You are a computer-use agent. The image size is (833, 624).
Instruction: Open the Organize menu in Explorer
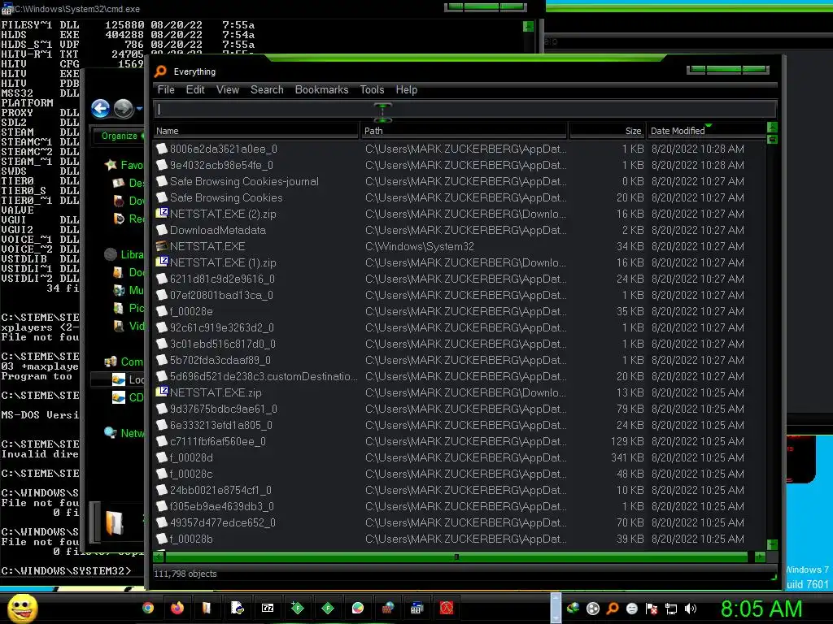tap(120, 136)
